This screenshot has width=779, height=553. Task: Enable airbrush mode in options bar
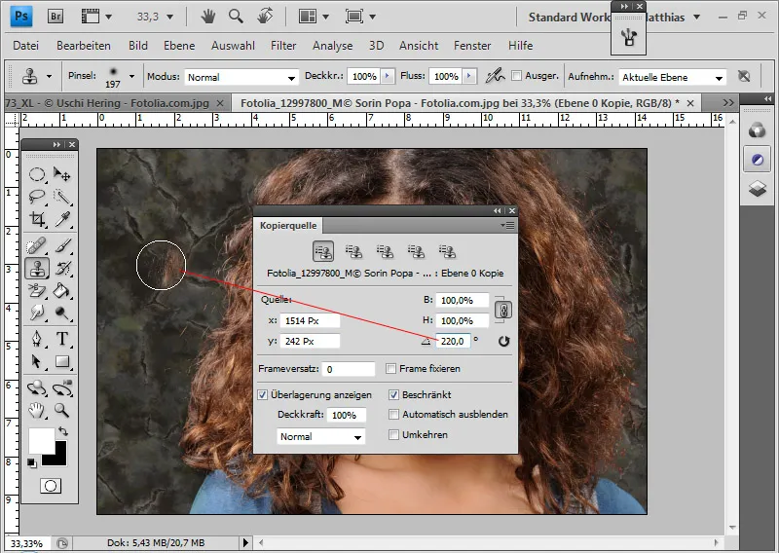coord(495,76)
